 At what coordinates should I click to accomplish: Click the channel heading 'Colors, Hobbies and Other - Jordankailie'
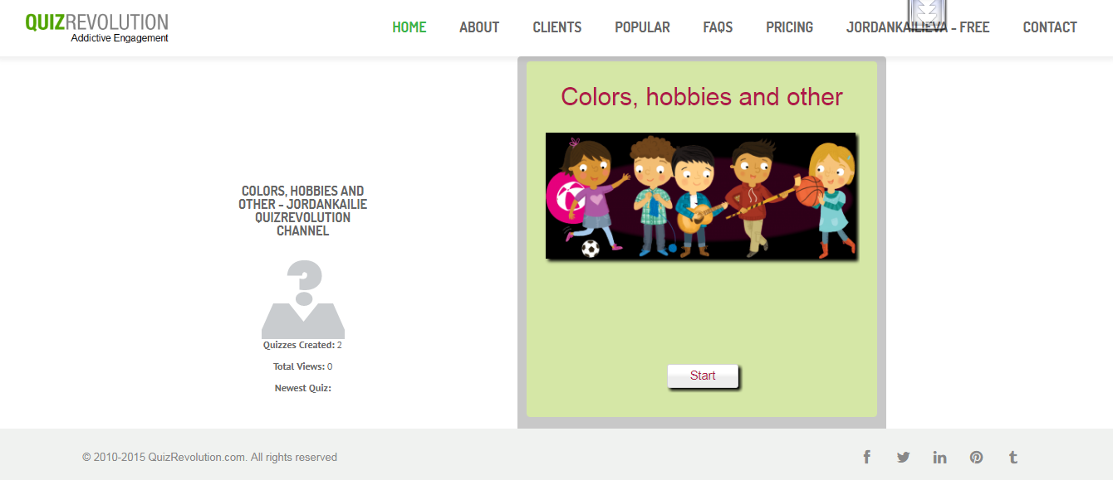click(303, 211)
